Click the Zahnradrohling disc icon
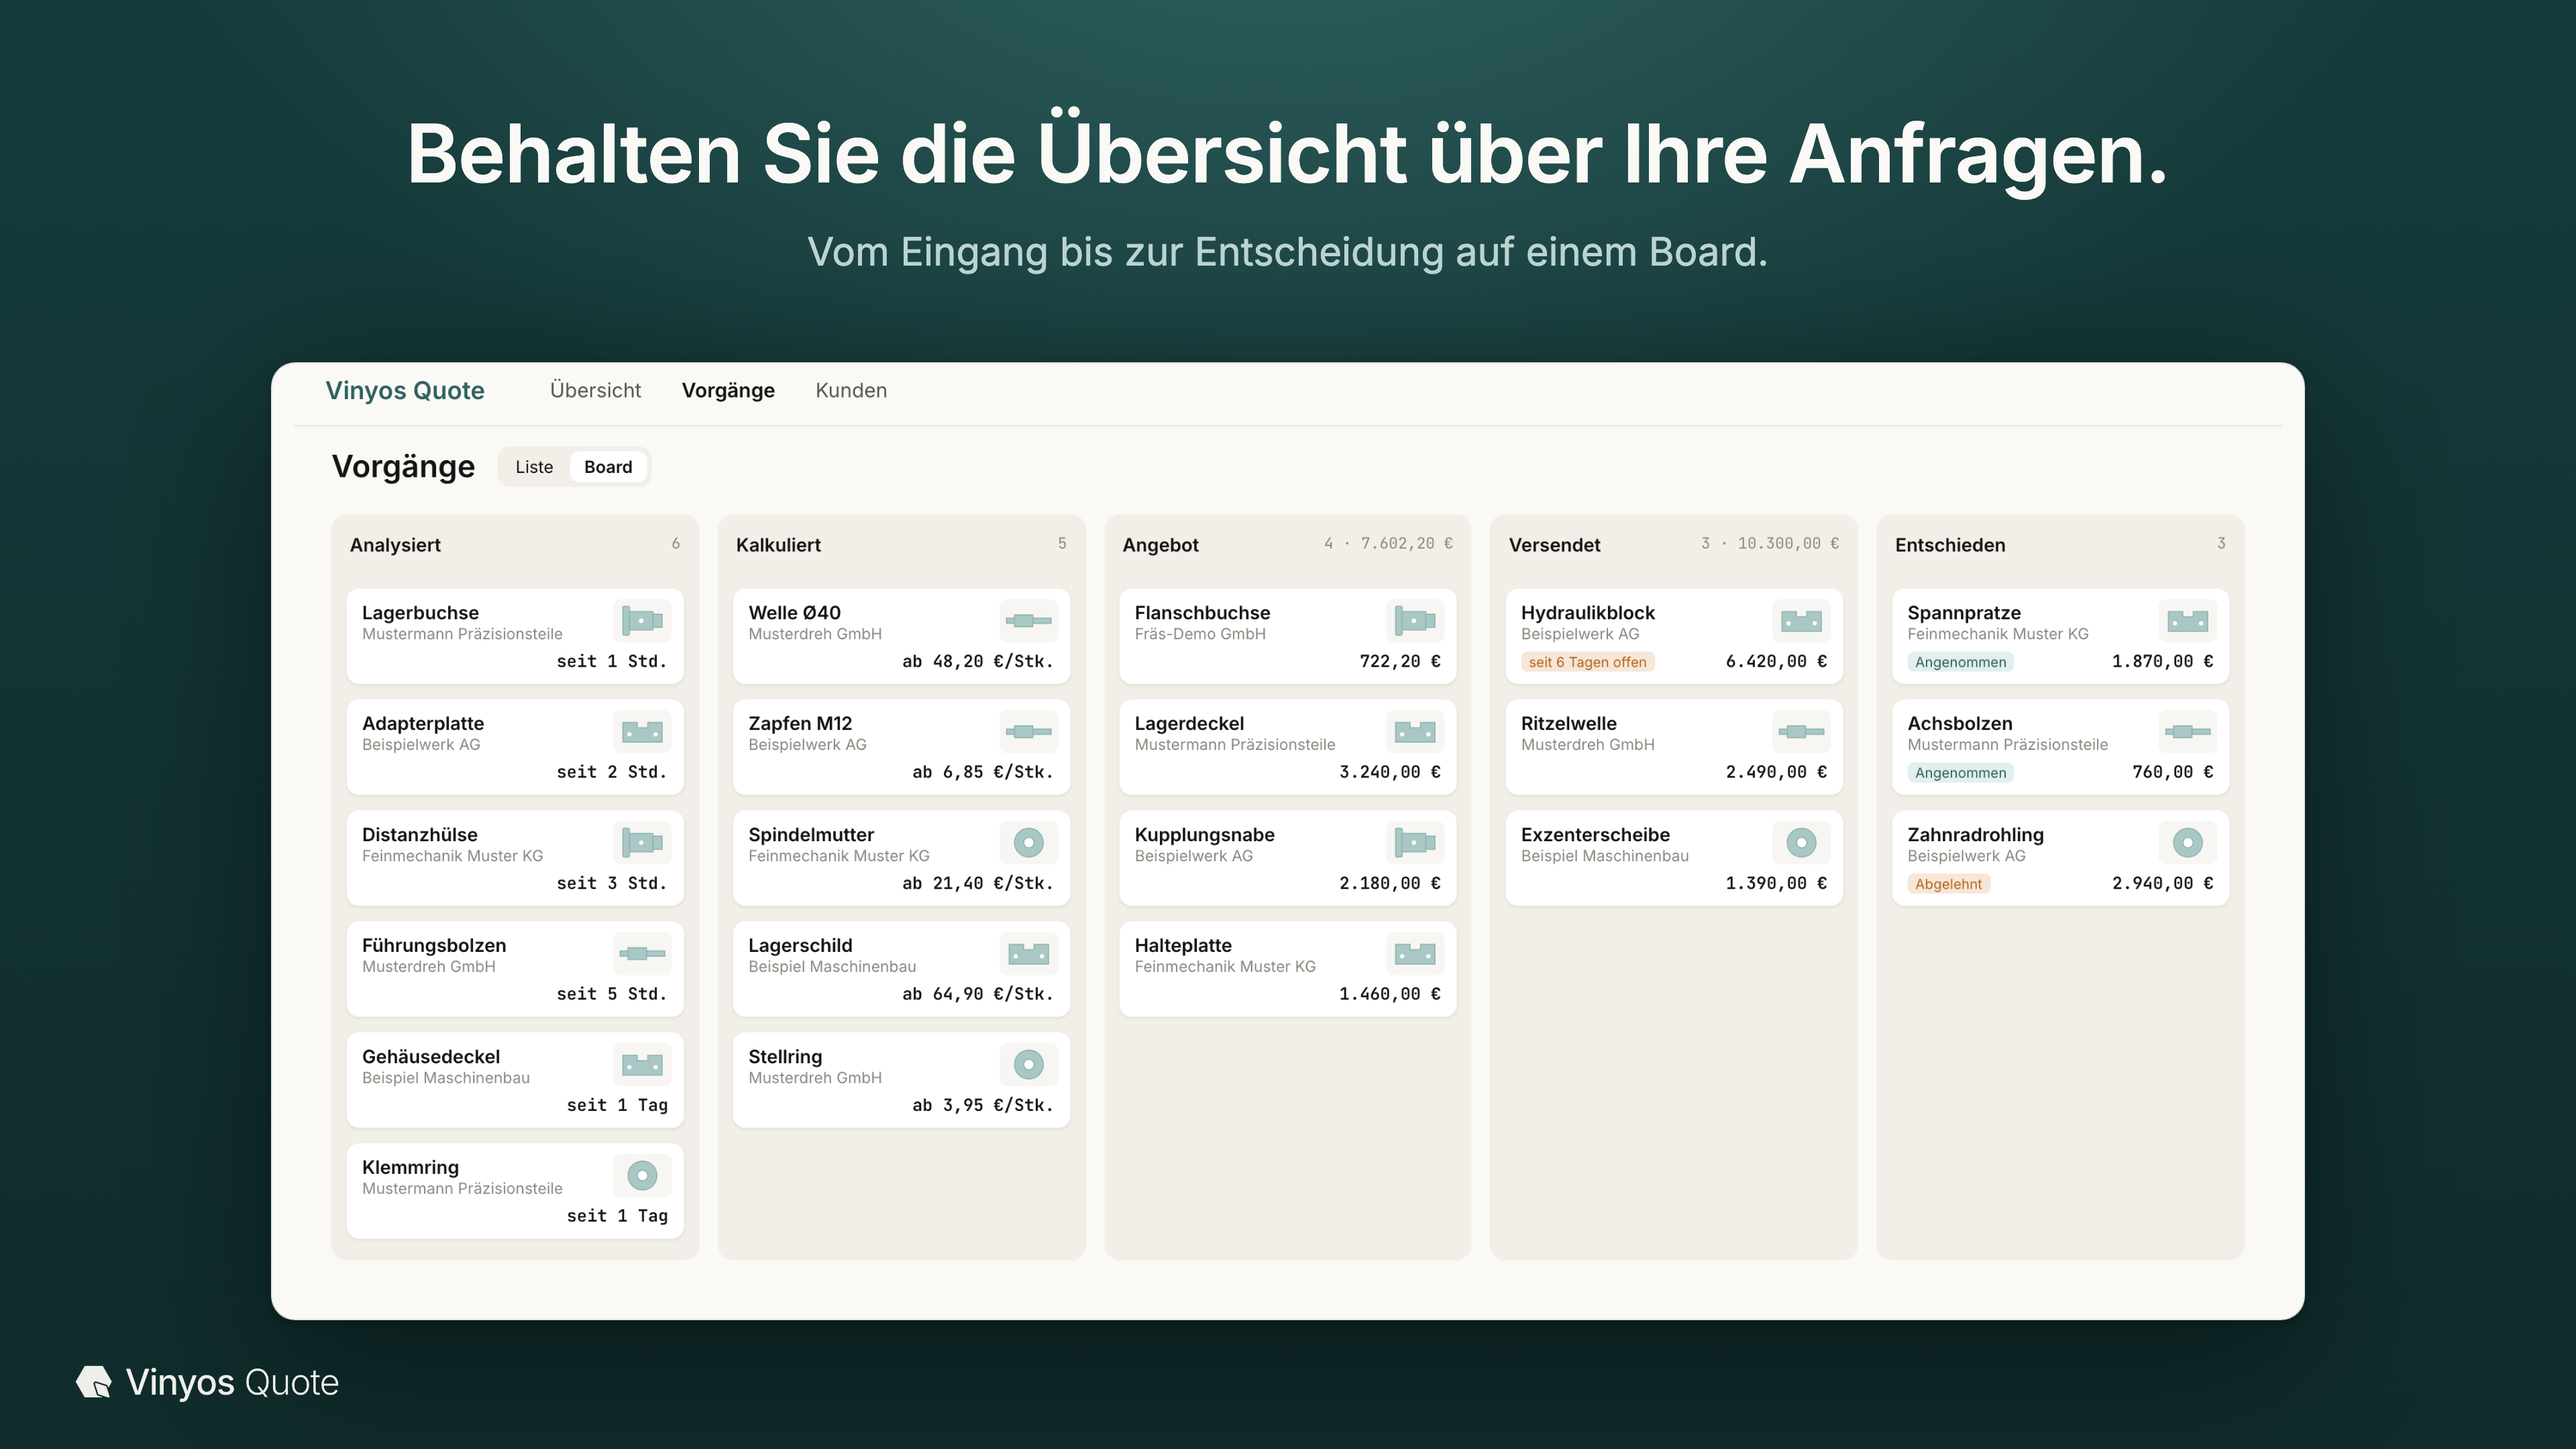The image size is (2576, 1449). [x=2187, y=843]
